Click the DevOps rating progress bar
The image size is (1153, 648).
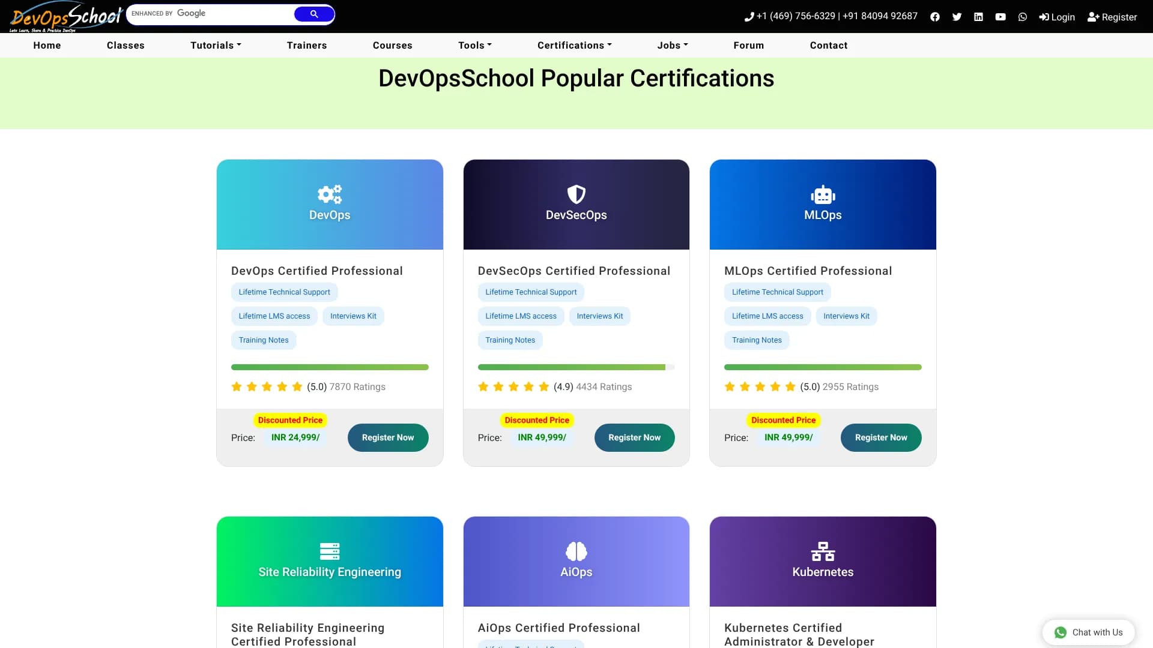[x=330, y=367]
